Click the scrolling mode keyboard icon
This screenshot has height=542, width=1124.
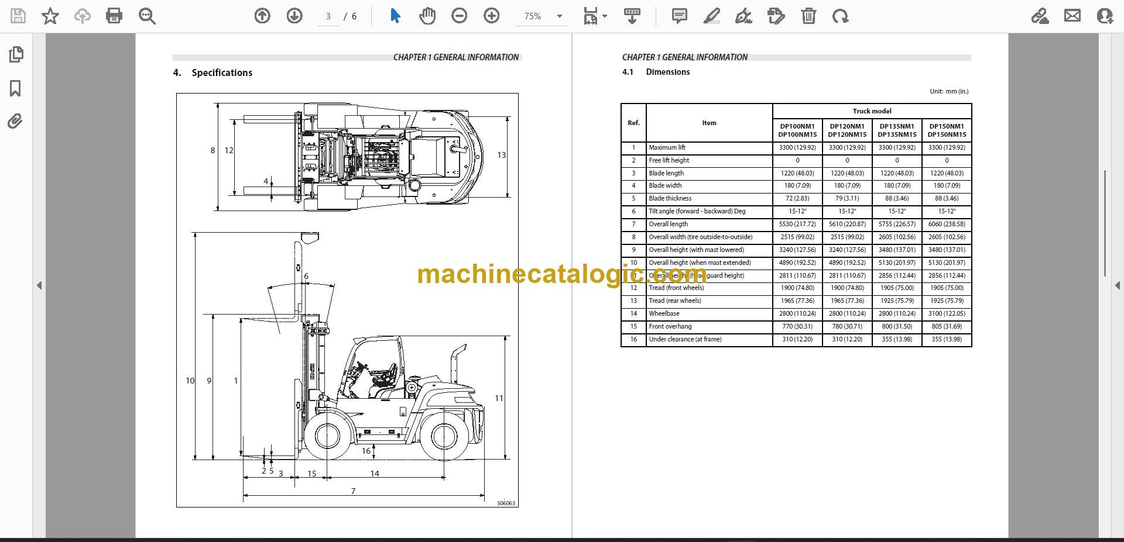(x=632, y=16)
